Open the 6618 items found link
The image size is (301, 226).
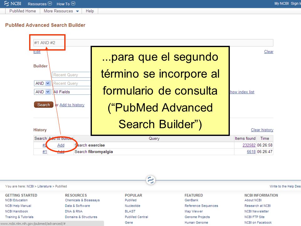(251, 152)
